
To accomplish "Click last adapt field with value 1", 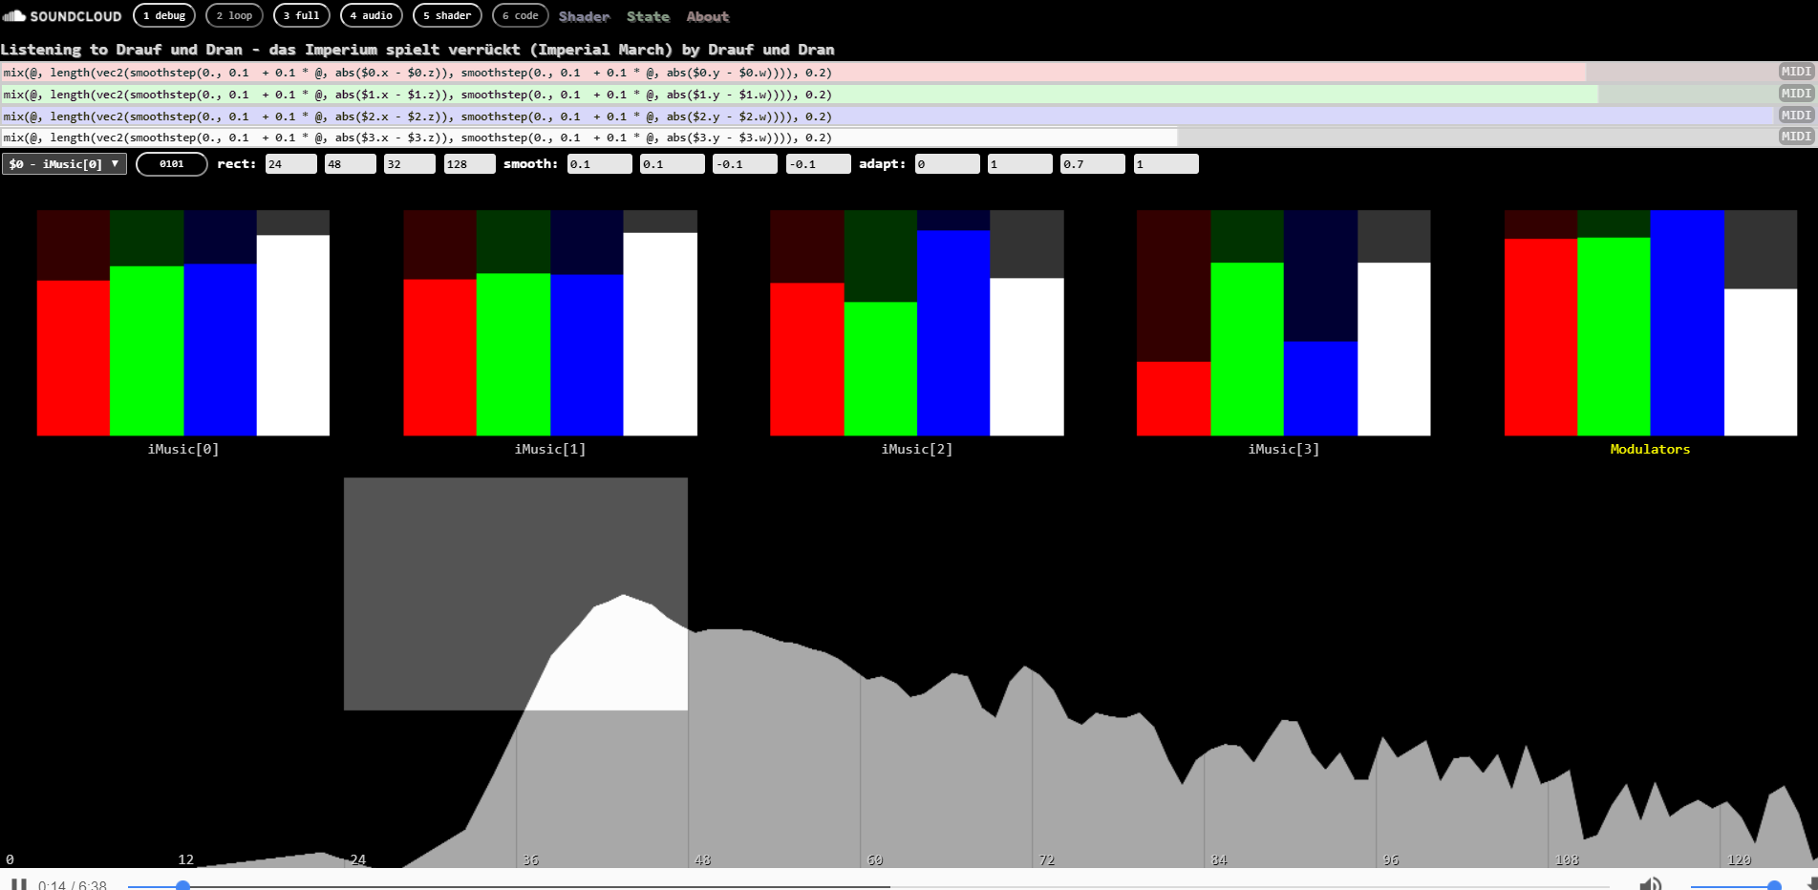I will coord(1166,164).
